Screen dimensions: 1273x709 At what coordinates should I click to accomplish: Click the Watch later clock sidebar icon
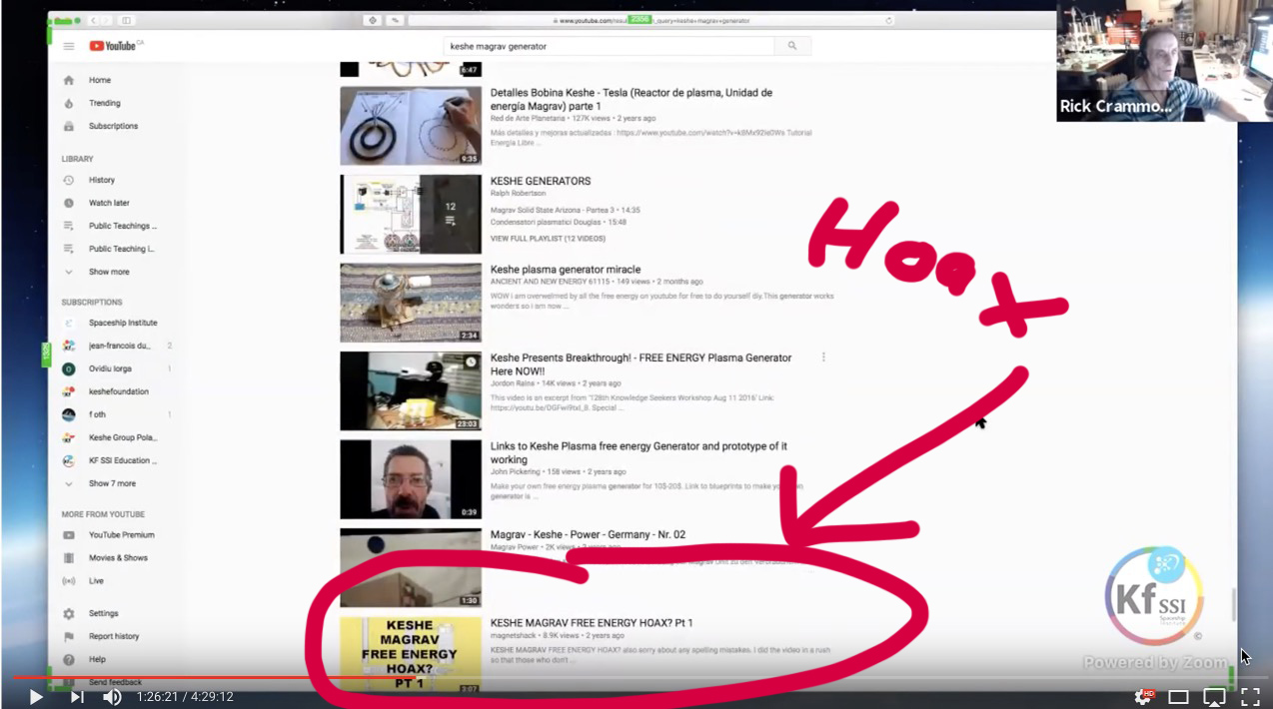tap(69, 203)
